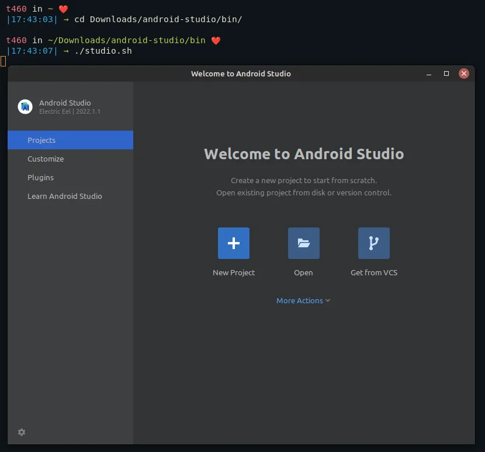Open Learn Android Studio
Screen dimensions: 485x452
(x=65, y=196)
